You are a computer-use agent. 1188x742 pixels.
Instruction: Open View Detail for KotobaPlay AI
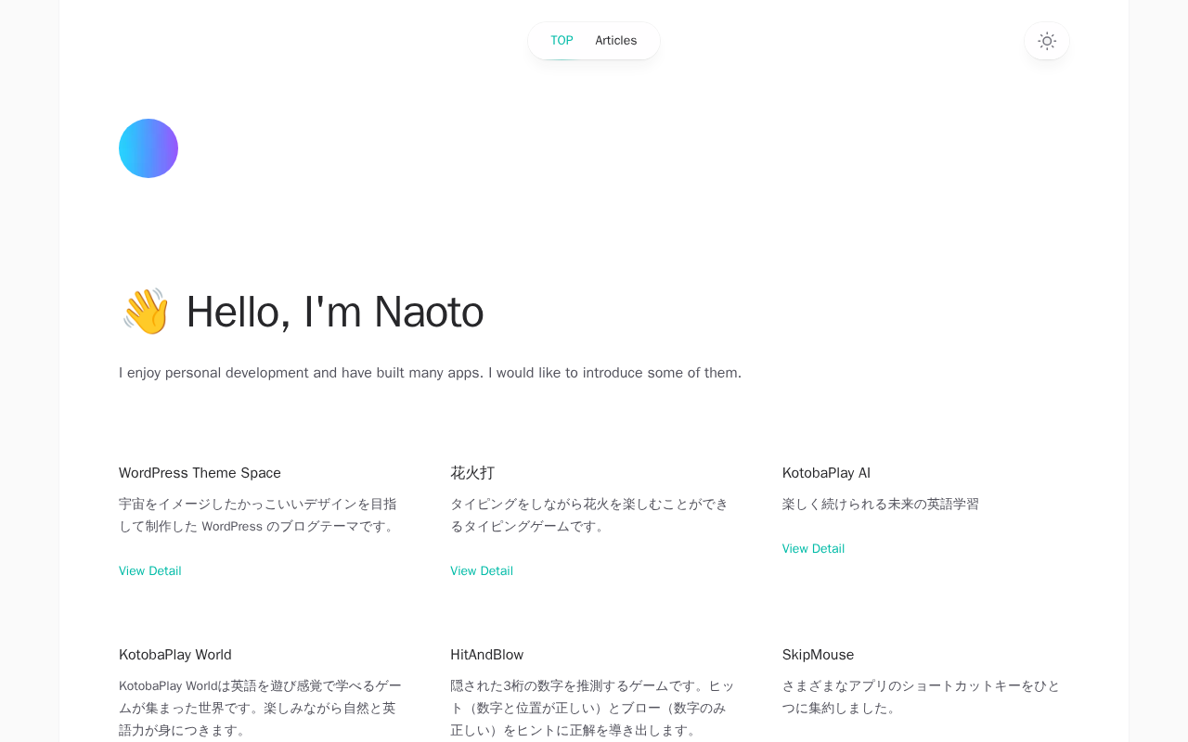(813, 549)
